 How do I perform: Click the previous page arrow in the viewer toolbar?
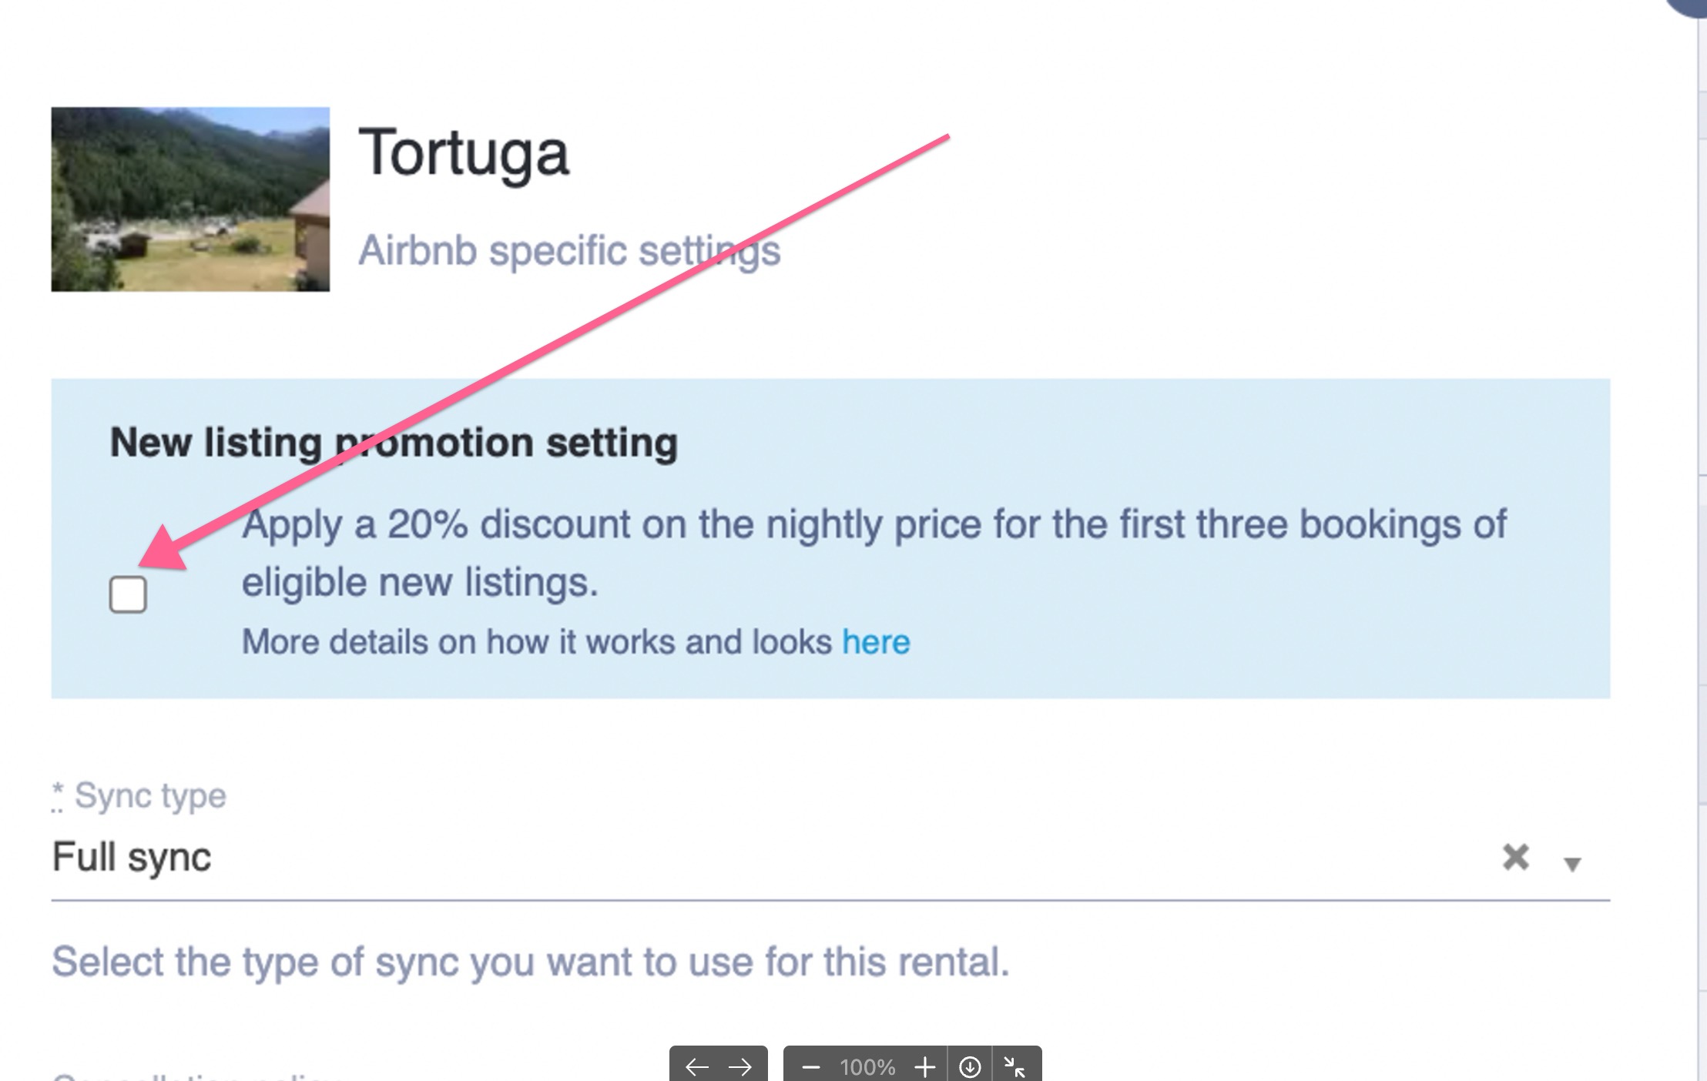tap(697, 1066)
